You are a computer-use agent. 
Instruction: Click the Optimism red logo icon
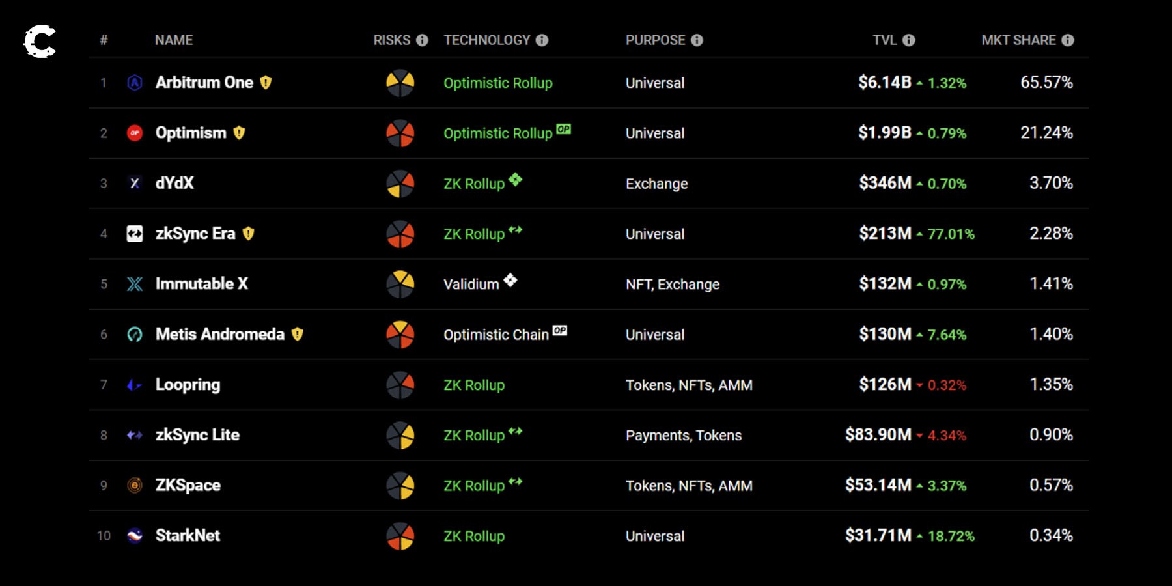tap(135, 133)
